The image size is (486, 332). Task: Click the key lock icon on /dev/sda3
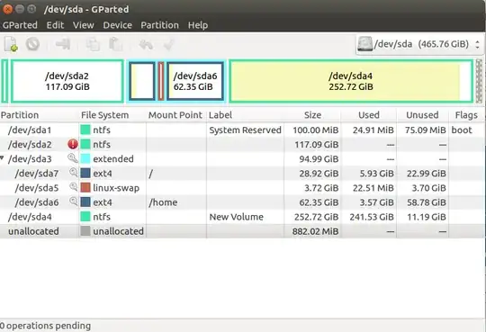[73, 158]
